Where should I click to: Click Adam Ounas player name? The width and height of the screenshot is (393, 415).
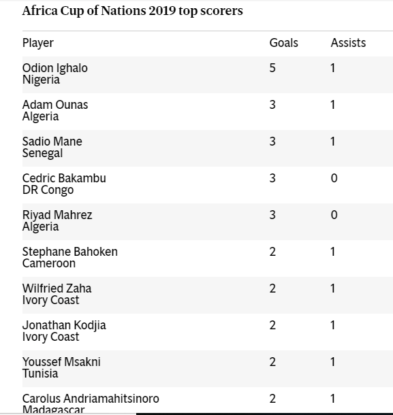pyautogui.click(x=55, y=105)
